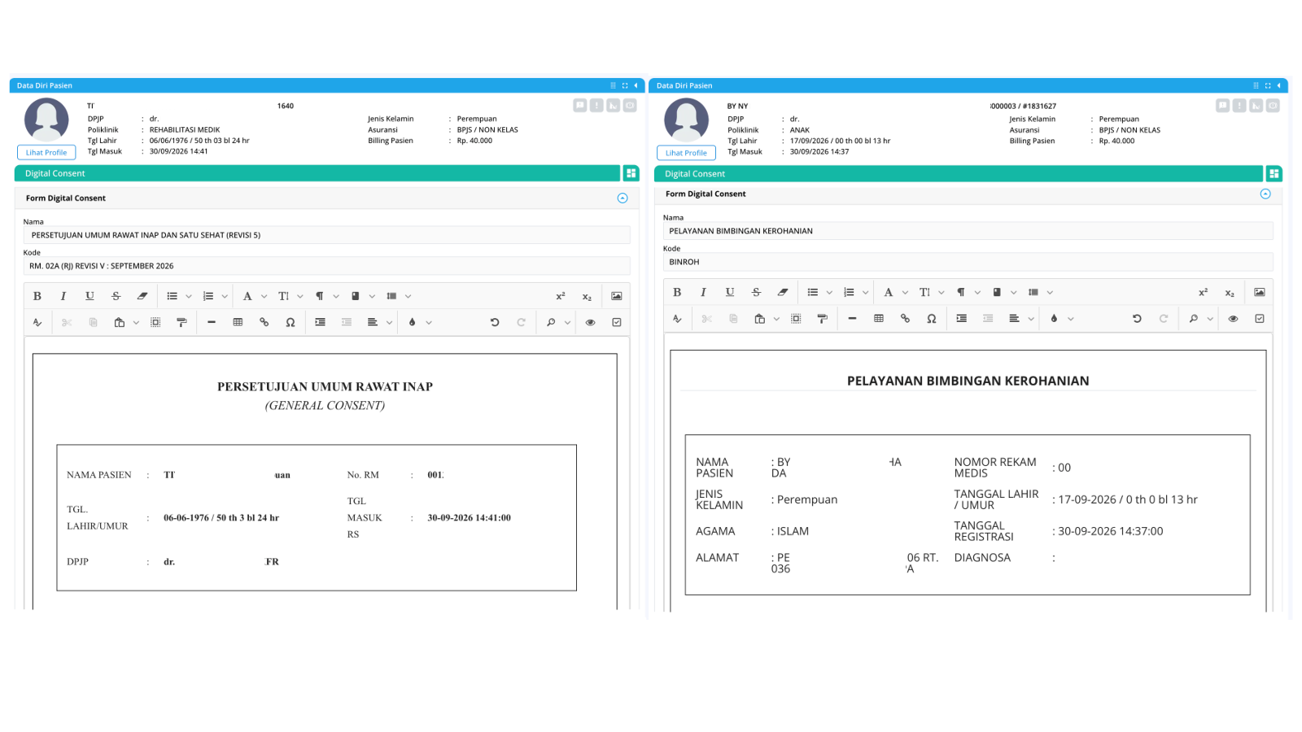This screenshot has width=1302, height=732.
Task: Toggle bold in the left consent editor
Action: click(x=37, y=296)
